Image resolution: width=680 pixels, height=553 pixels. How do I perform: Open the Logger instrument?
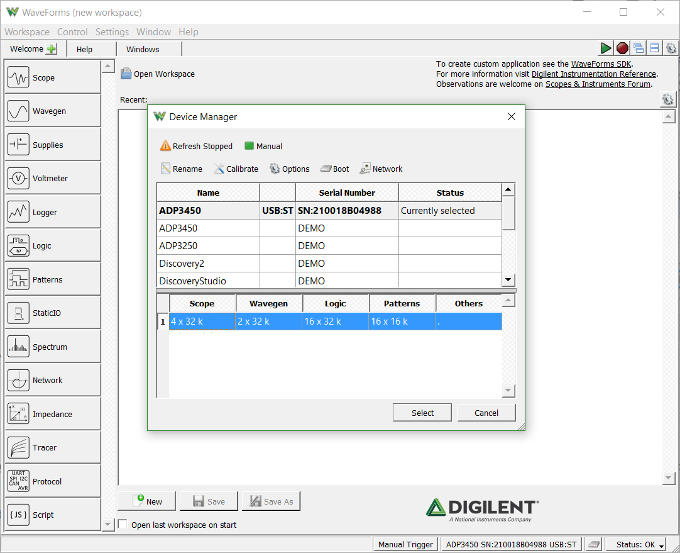click(x=53, y=212)
